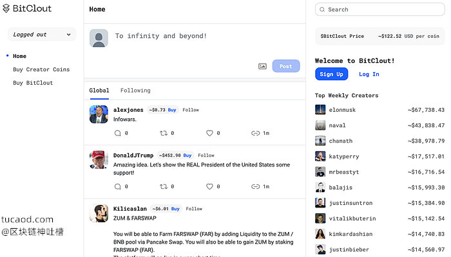
Task: Follow Kilicaslan
Action: pos(194,209)
